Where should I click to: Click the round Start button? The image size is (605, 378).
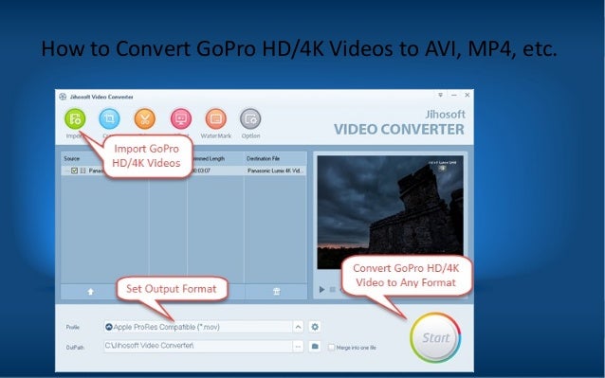pyautogui.click(x=435, y=337)
